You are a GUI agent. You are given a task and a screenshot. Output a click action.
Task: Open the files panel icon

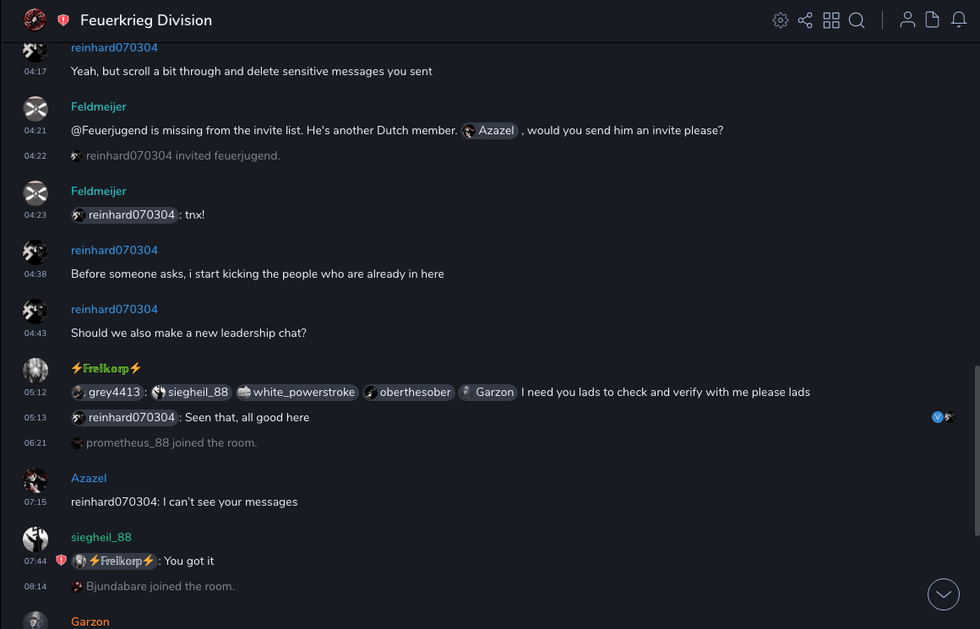[933, 20]
